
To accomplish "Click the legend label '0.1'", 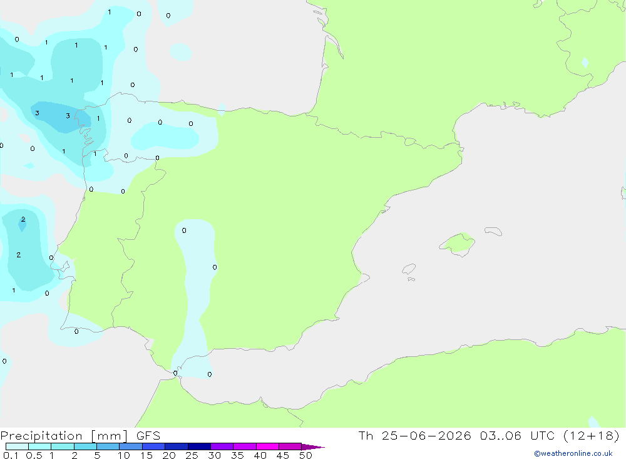I will click(x=11, y=455).
